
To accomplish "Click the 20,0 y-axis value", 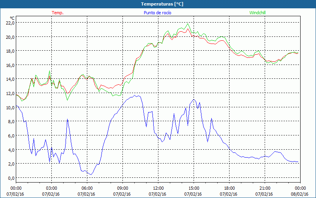I will pos(10,37).
